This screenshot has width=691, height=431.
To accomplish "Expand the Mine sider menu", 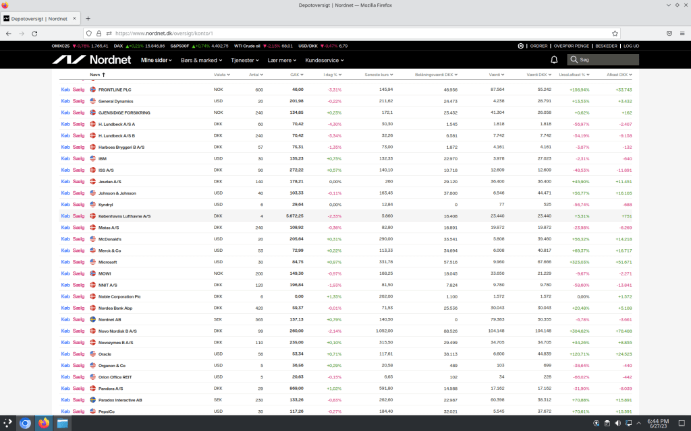I will [x=157, y=60].
